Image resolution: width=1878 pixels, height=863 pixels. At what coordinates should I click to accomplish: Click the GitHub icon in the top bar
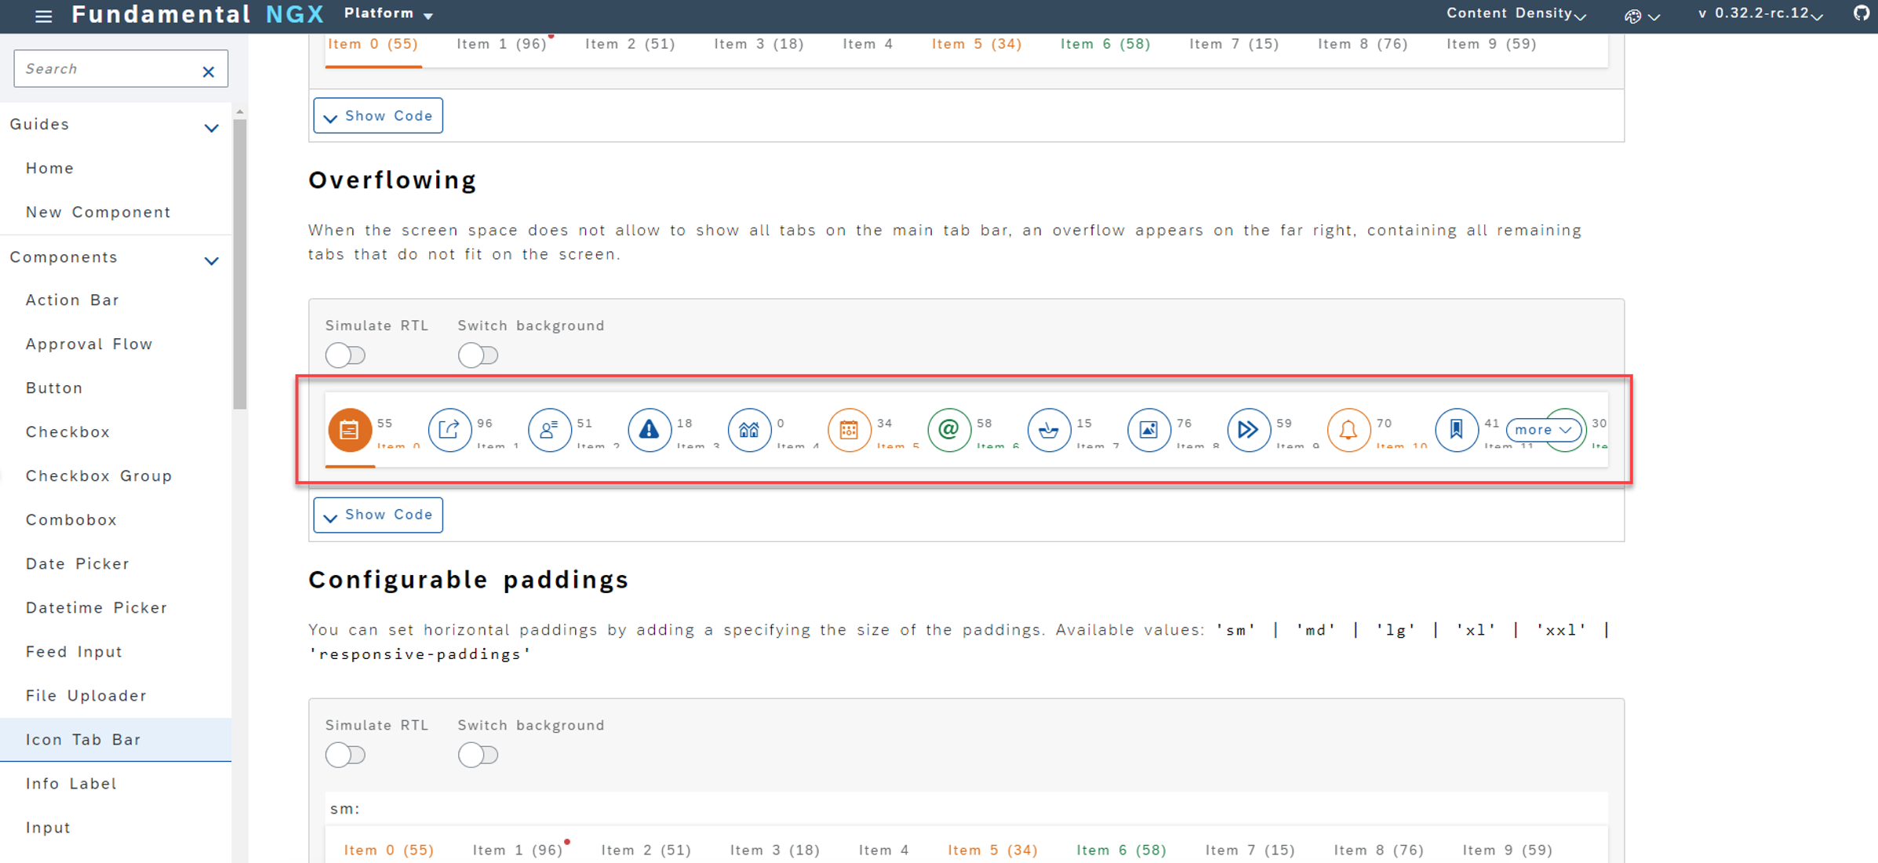tap(1859, 13)
